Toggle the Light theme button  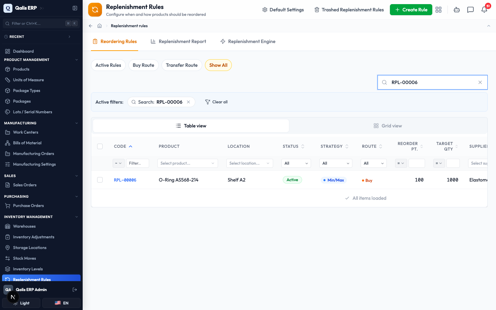pyautogui.click(x=21, y=303)
